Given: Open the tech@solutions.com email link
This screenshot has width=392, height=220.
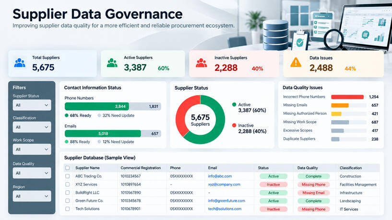Looking at the screenshot, I should [x=225, y=209].
